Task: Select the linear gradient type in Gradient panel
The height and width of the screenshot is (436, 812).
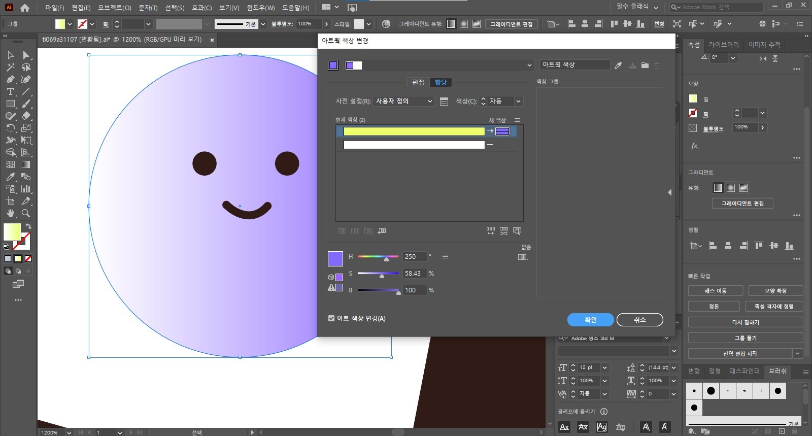Action: click(718, 188)
